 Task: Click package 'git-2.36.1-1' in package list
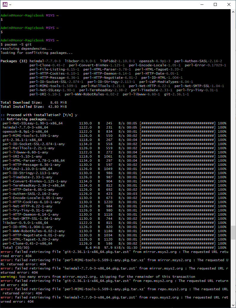click(177, 94)
